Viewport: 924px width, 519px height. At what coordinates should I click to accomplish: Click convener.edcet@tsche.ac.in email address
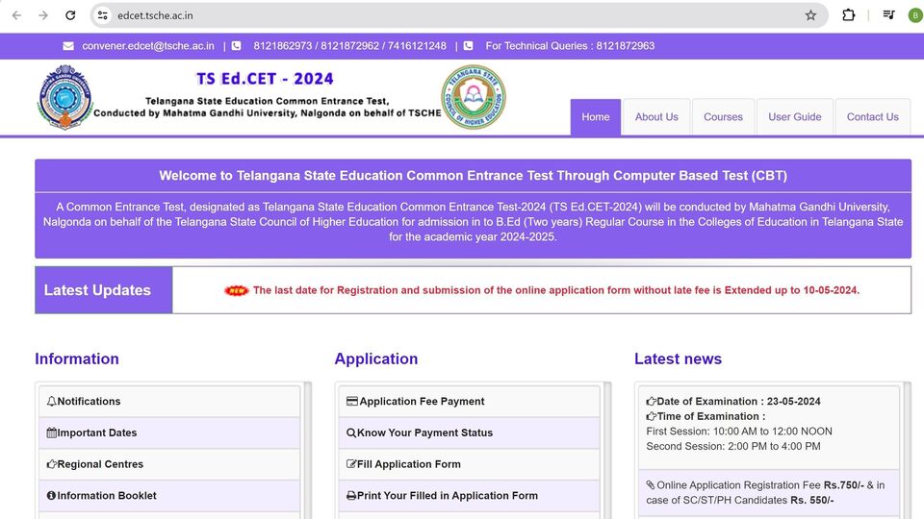click(148, 46)
